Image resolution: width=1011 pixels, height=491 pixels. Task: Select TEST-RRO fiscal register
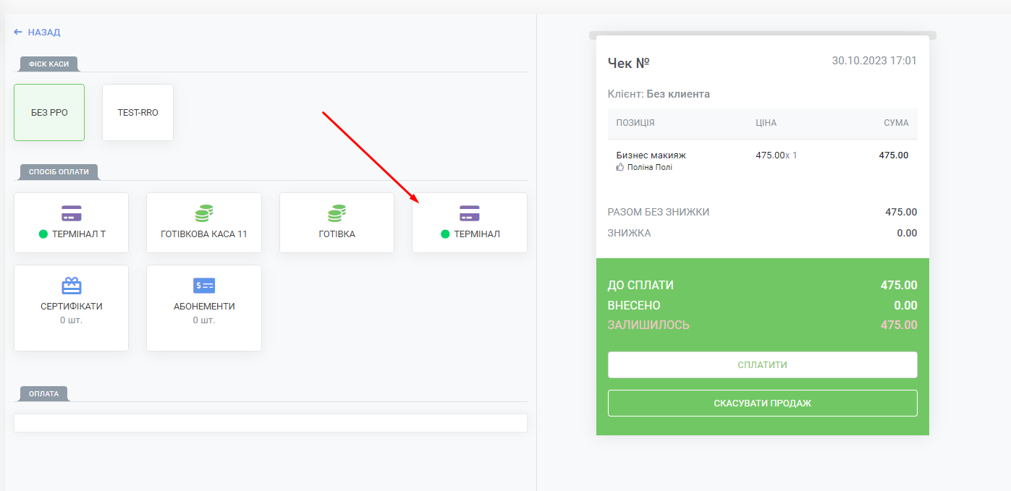(x=138, y=113)
